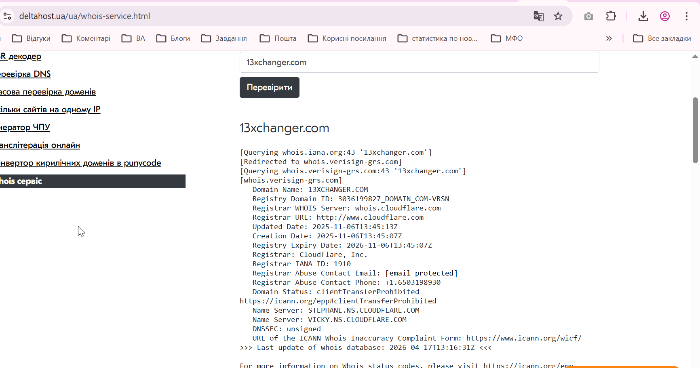Select the active Whois сервіс menu item
Viewport: 700px width, 368px height.
pyautogui.click(x=93, y=181)
